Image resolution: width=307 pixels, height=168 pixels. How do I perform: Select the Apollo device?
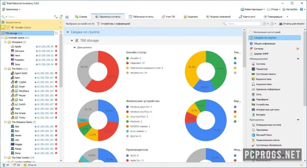(18, 46)
